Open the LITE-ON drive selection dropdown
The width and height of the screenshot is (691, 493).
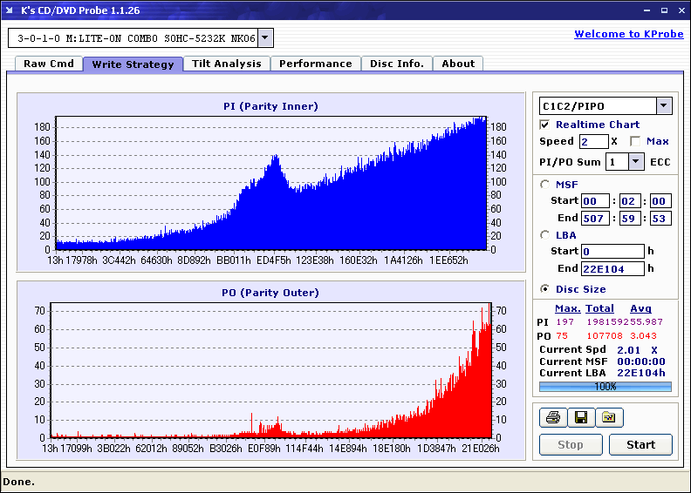click(x=265, y=37)
